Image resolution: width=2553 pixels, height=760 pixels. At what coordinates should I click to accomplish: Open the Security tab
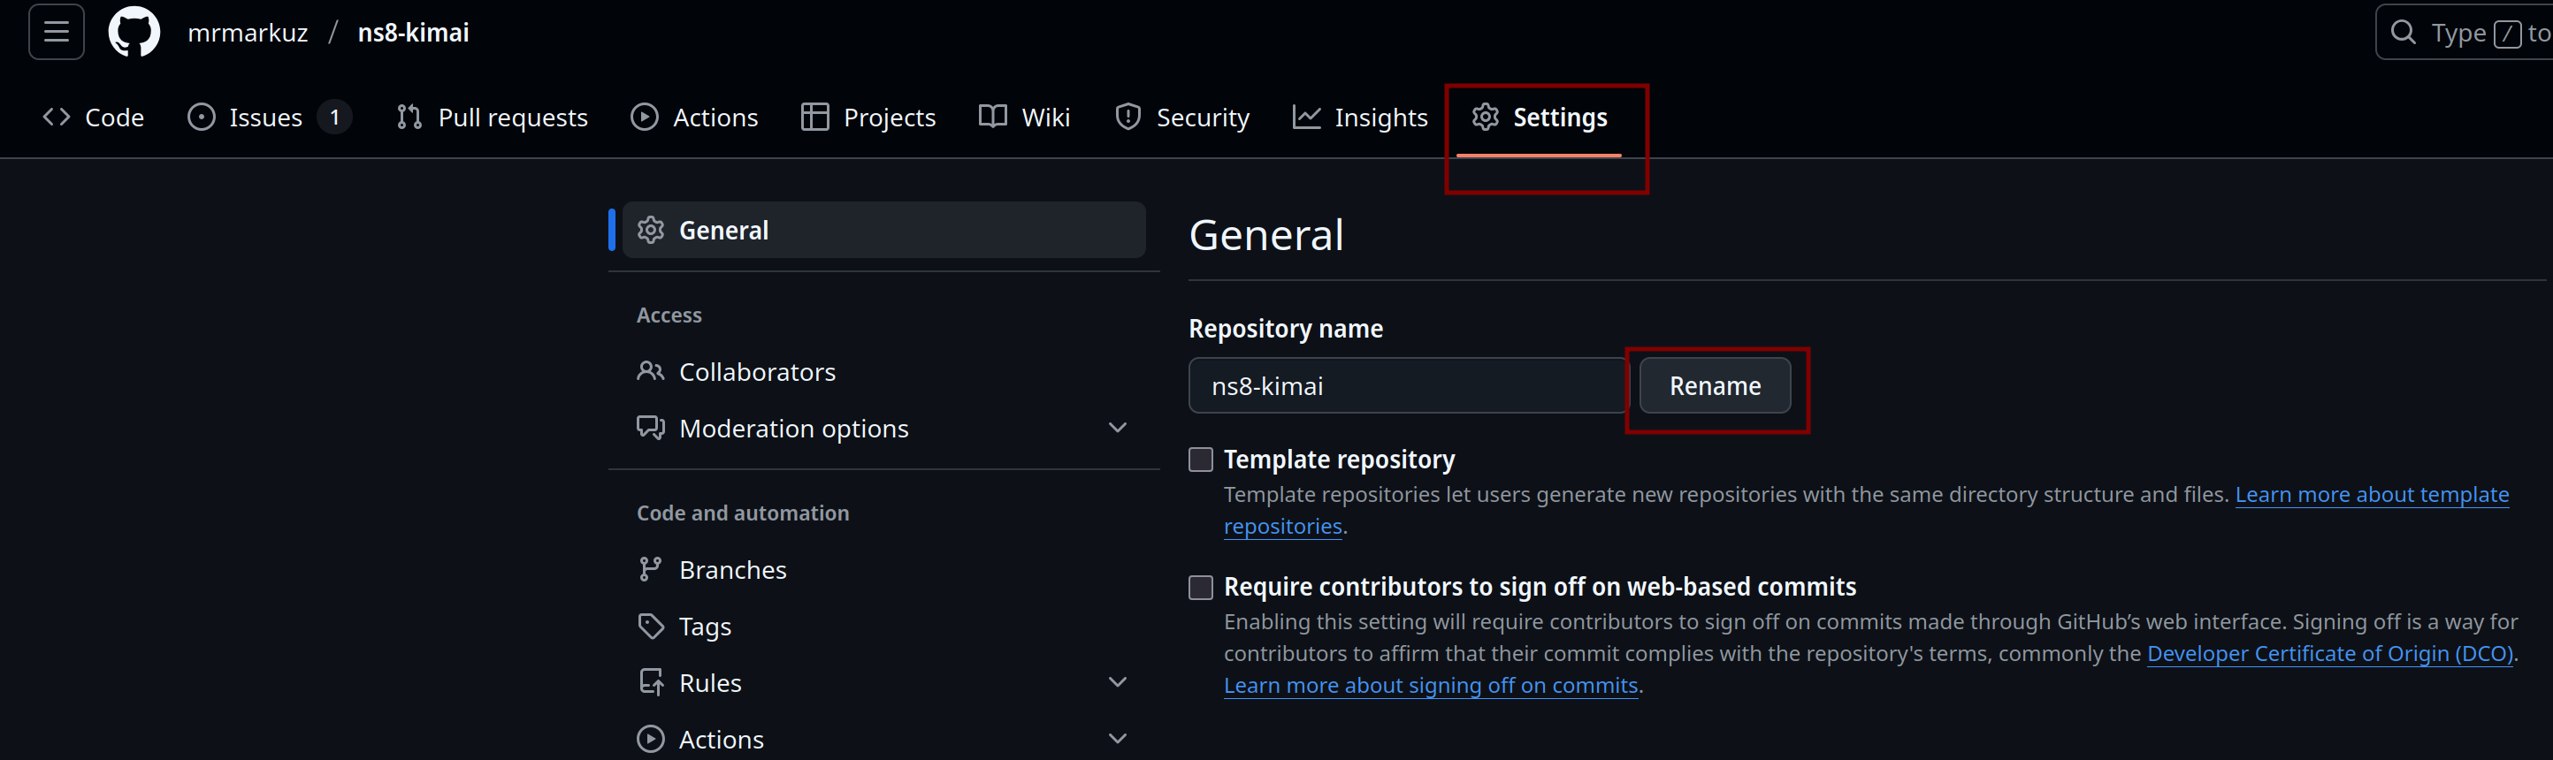[1182, 117]
